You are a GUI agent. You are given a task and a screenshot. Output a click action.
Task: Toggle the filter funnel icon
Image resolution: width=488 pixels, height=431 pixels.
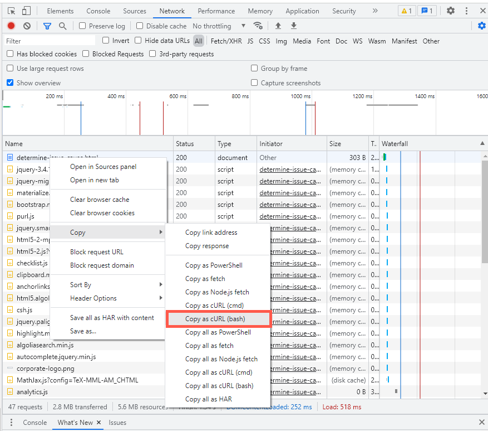click(x=47, y=26)
